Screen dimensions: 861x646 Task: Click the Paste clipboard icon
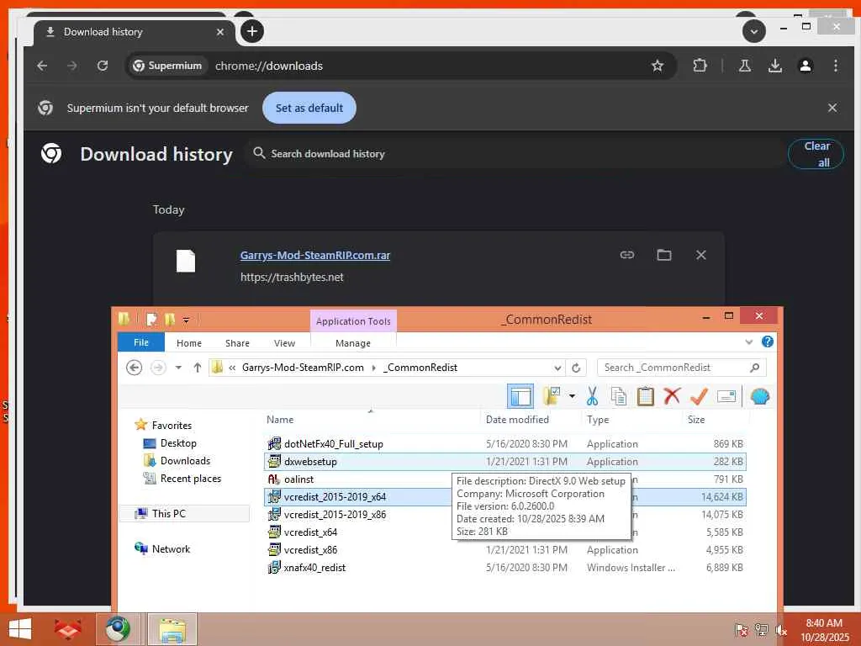click(x=645, y=396)
